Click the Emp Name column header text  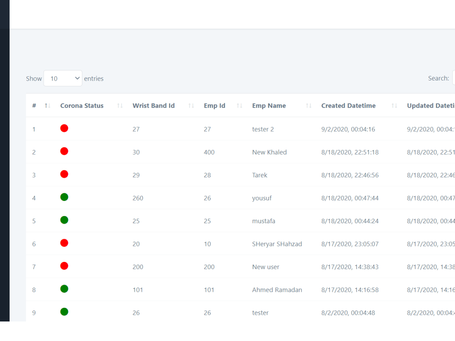(x=269, y=106)
